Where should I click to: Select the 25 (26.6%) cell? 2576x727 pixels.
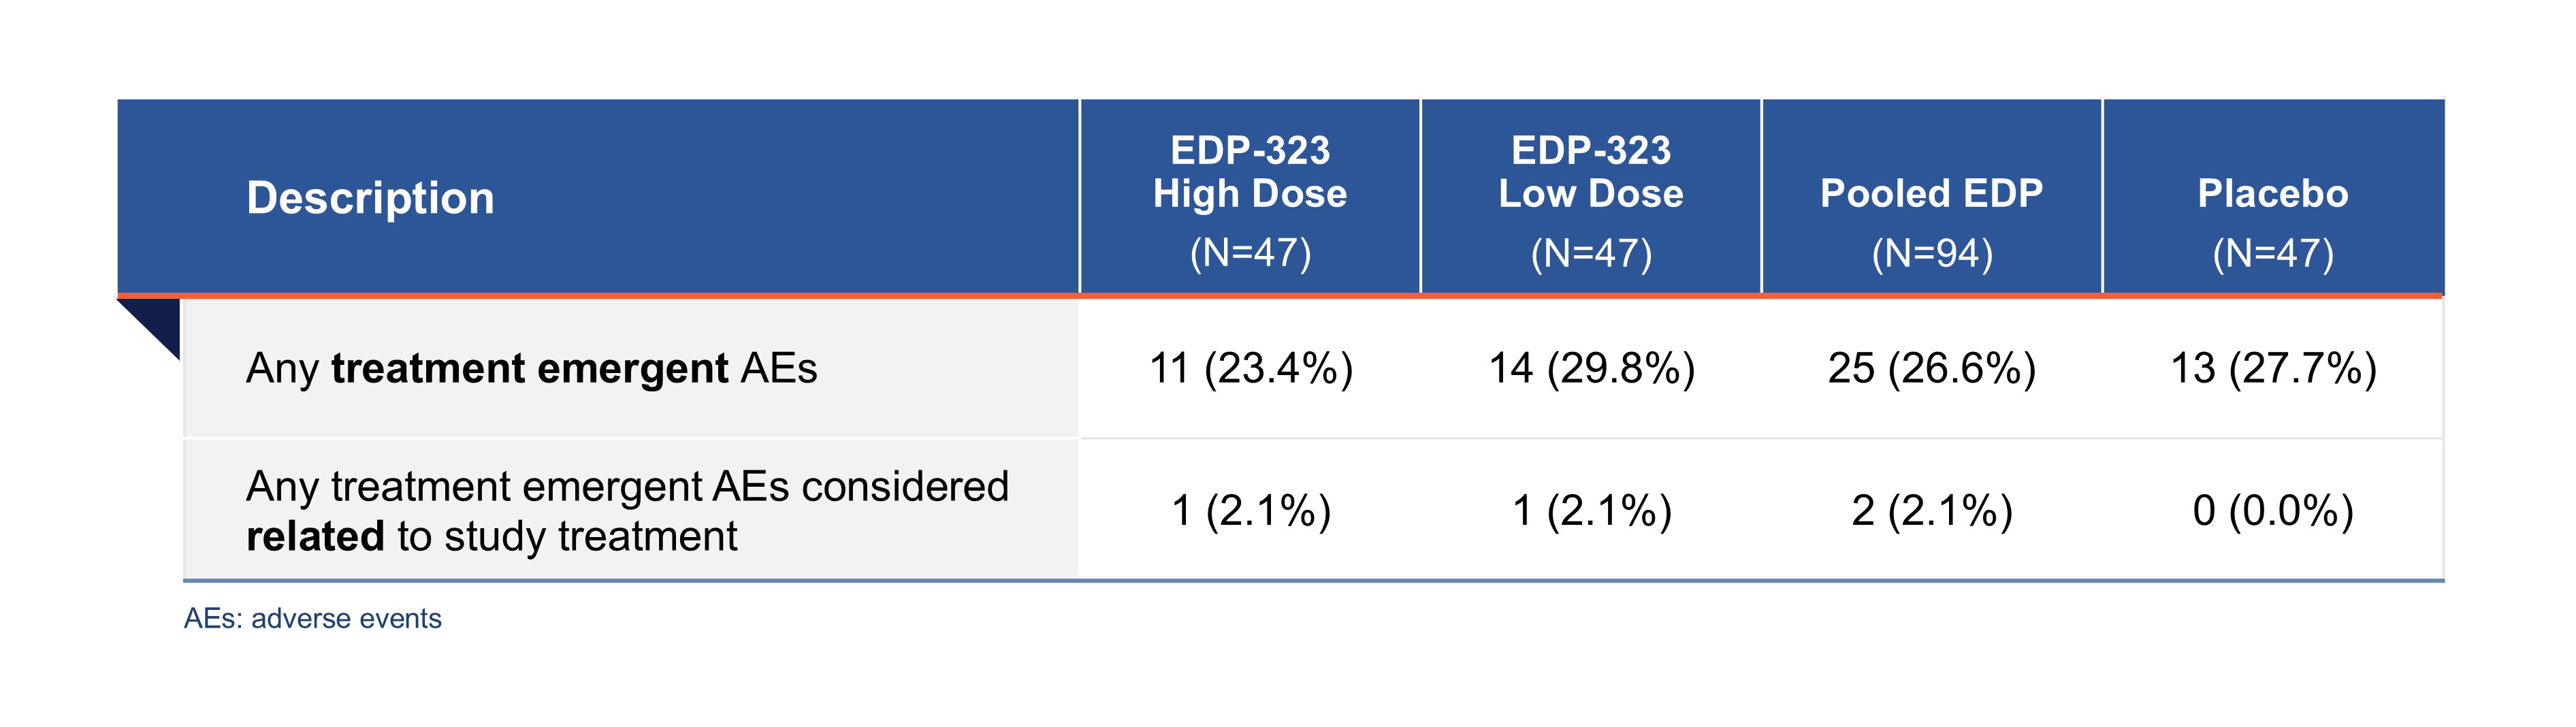pos(1932,368)
